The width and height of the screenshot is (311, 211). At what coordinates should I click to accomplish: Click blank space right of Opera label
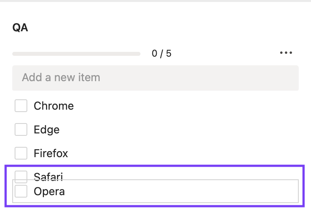point(178,192)
